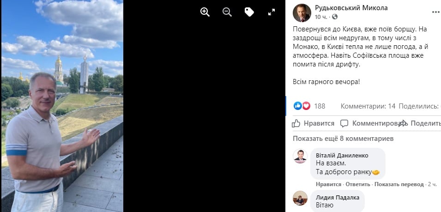
Task: Open the Комментарии: 14 count
Action: click(368, 106)
